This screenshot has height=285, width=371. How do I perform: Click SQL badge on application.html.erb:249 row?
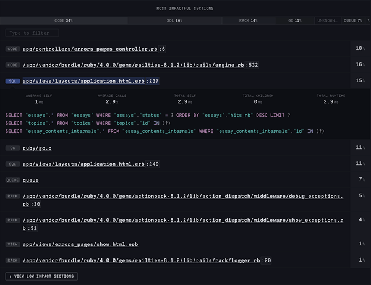coord(12,164)
